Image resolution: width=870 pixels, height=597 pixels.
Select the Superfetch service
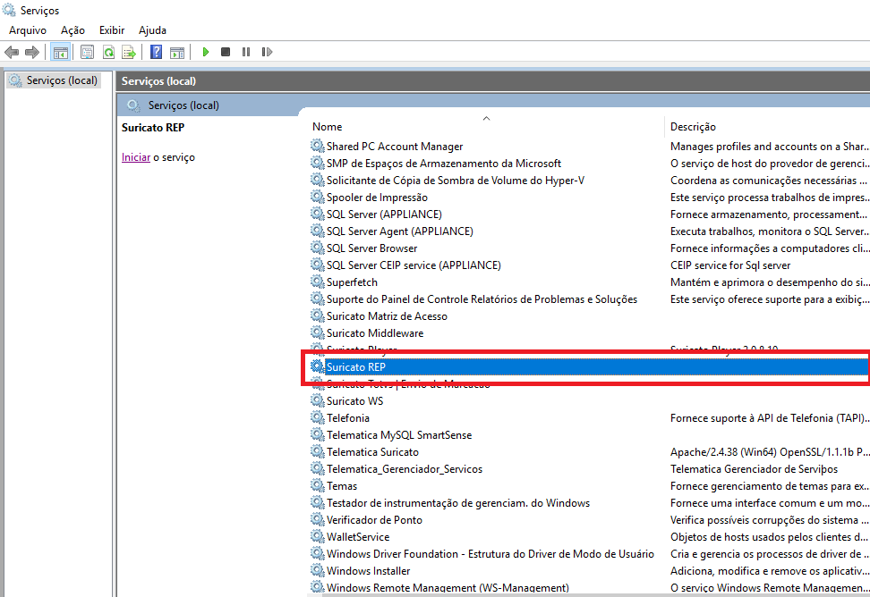click(x=352, y=282)
